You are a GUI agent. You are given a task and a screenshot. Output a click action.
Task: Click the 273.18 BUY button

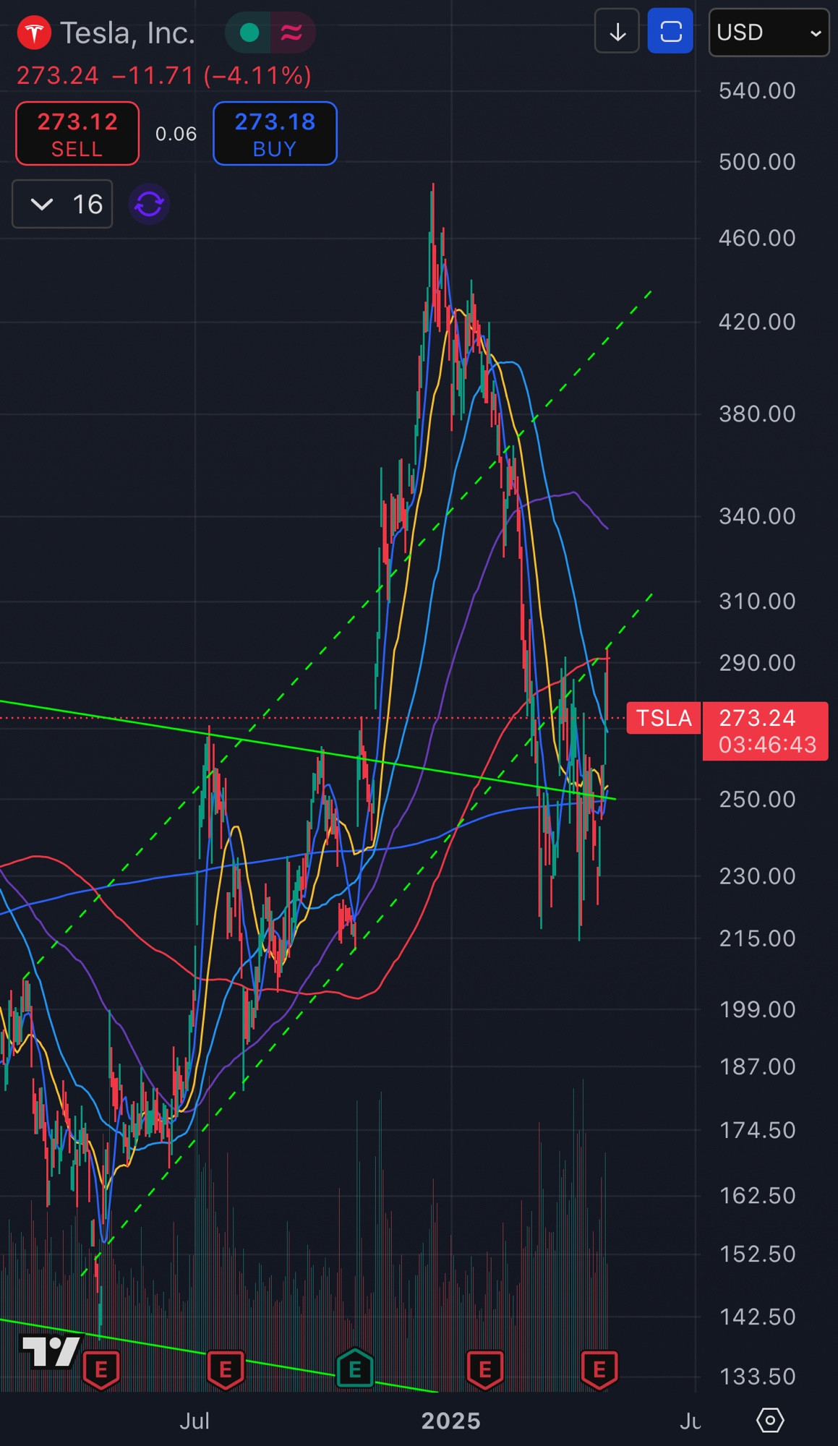(x=275, y=134)
